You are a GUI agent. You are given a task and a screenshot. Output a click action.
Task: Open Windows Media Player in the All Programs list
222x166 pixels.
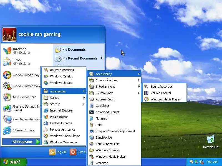pos(64,136)
